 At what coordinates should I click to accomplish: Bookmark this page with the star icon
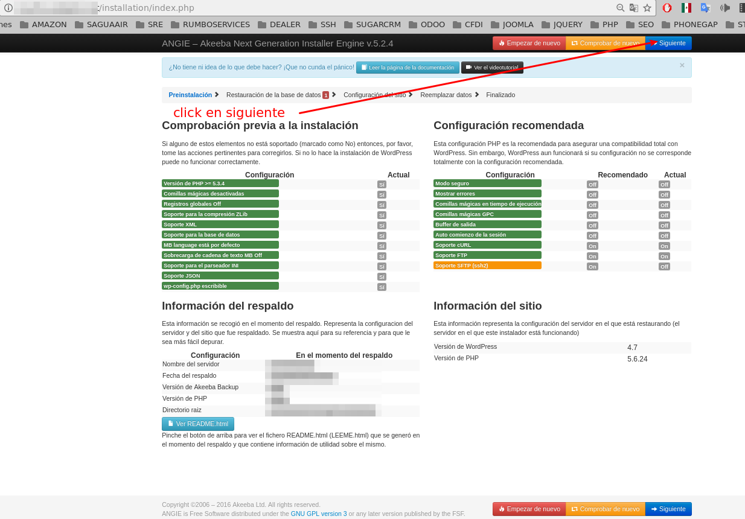647,8
